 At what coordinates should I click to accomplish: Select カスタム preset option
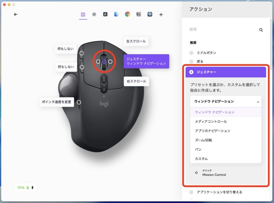201,159
